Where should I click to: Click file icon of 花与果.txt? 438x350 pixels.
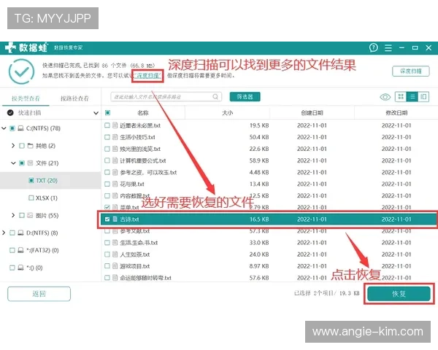pyautogui.click(x=115, y=184)
